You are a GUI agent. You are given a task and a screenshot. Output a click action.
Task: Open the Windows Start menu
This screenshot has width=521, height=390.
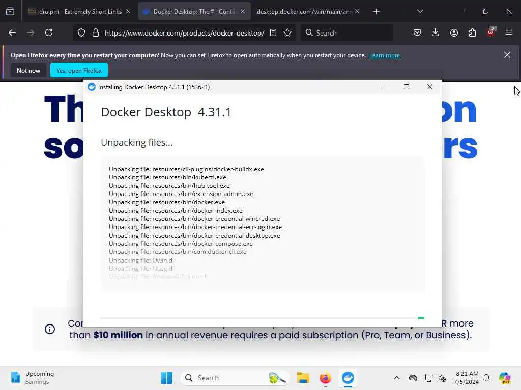[166, 378]
